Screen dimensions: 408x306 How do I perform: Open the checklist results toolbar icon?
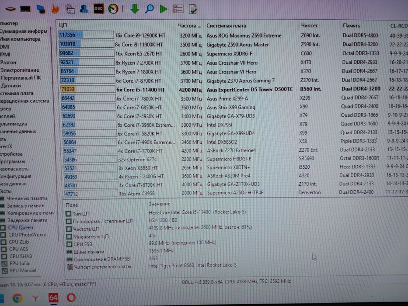(178, 9)
